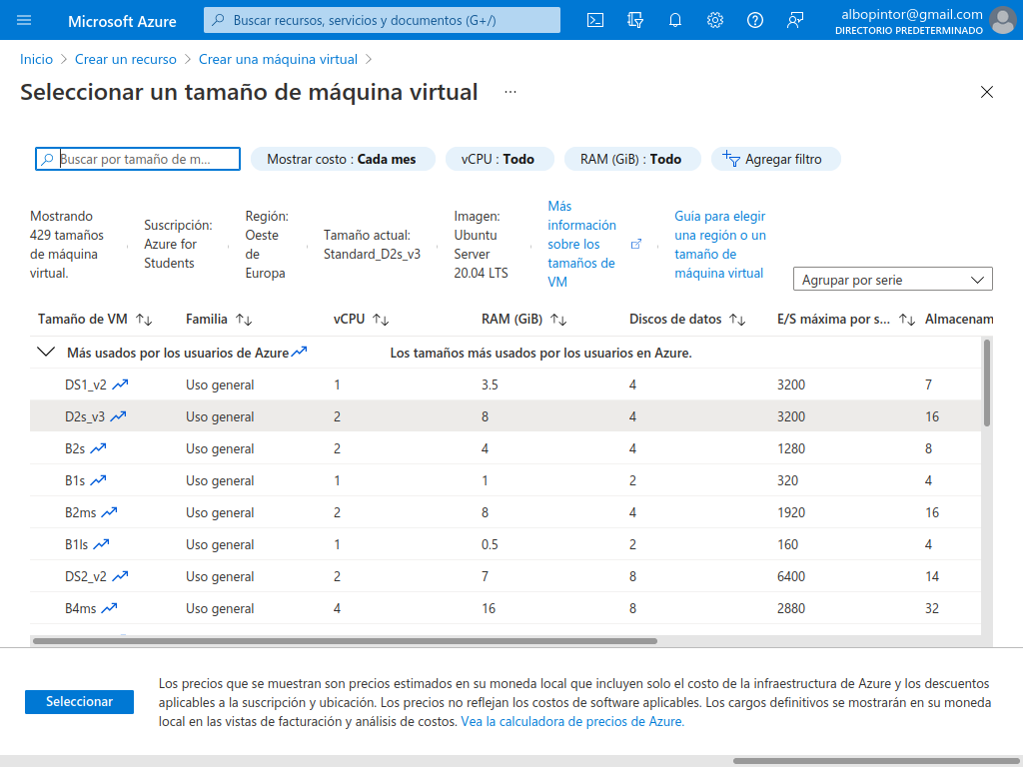Focus the 'Buscar por tamaño' search field
Screen dimensions: 1023x767
click(138, 159)
